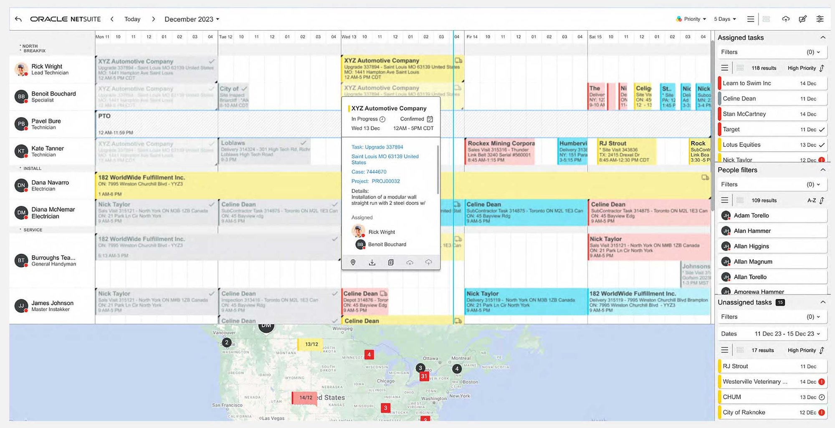Image resolution: width=835 pixels, height=428 pixels.
Task: Open the settings sliders icon
Action: (820, 19)
